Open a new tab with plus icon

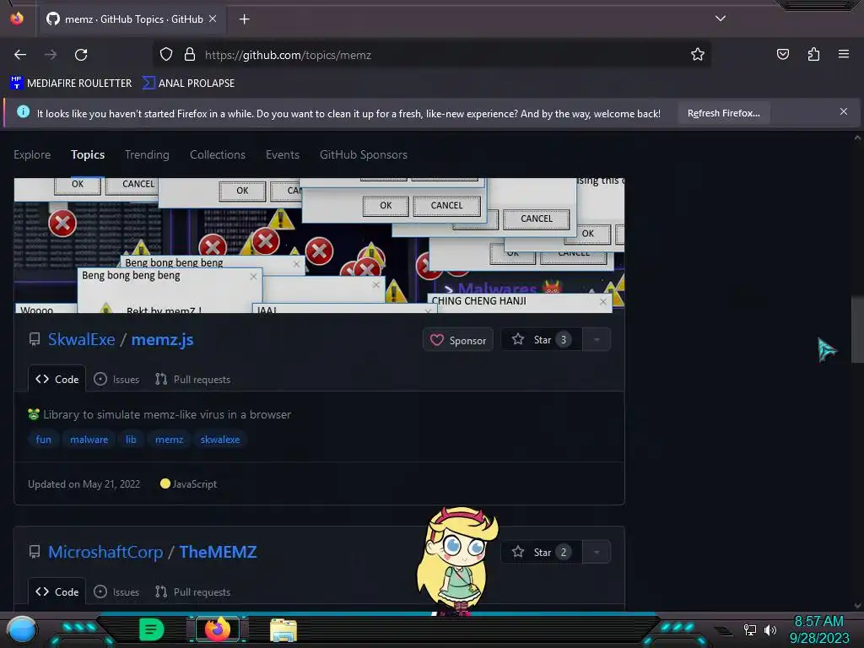pyautogui.click(x=244, y=19)
